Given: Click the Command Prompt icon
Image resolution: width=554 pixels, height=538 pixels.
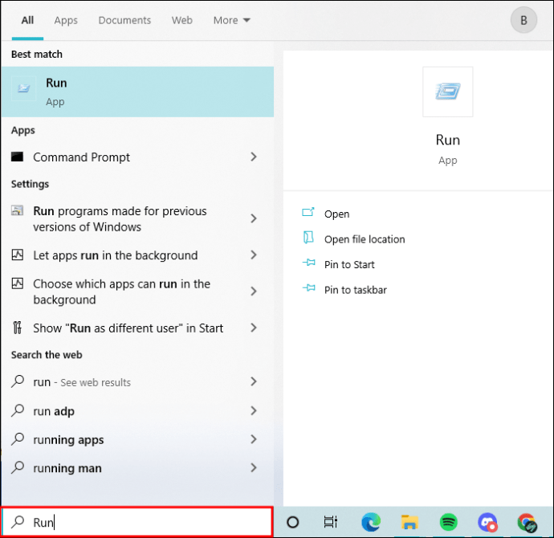Looking at the screenshot, I should [17, 157].
